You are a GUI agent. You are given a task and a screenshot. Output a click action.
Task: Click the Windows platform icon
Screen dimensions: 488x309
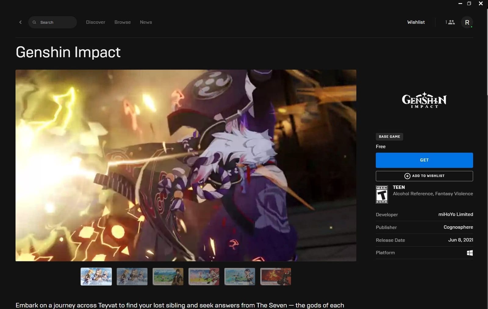coord(470,253)
